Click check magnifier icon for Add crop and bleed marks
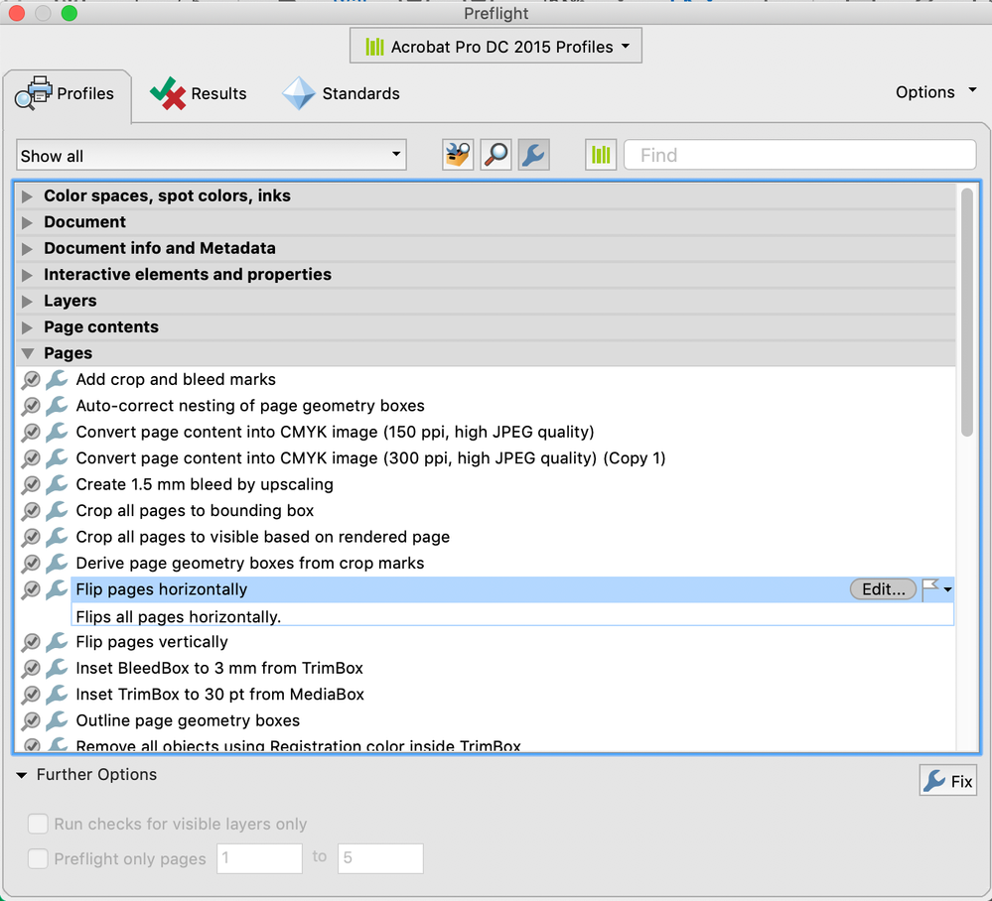The height and width of the screenshot is (901, 992). point(31,379)
